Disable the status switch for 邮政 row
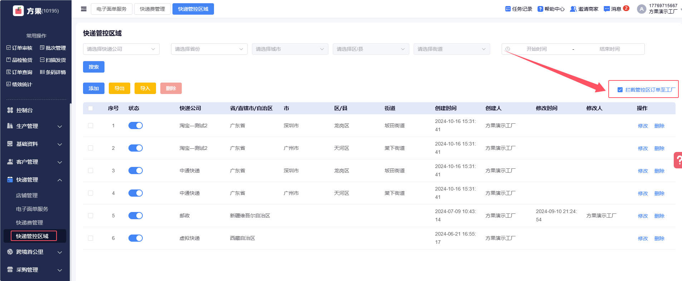The width and height of the screenshot is (682, 281). coord(136,216)
